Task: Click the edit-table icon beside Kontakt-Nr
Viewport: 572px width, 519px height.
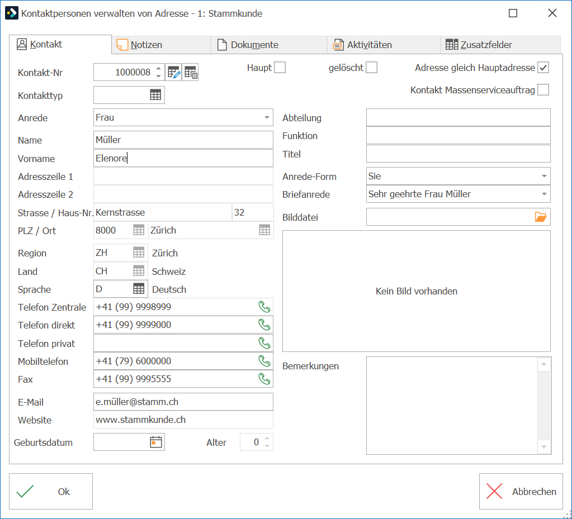Action: coord(174,72)
